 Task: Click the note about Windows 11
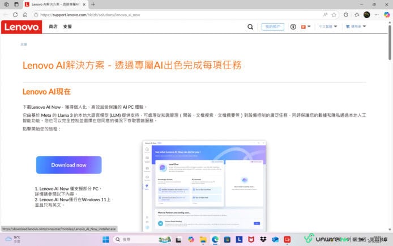[x=74, y=202]
